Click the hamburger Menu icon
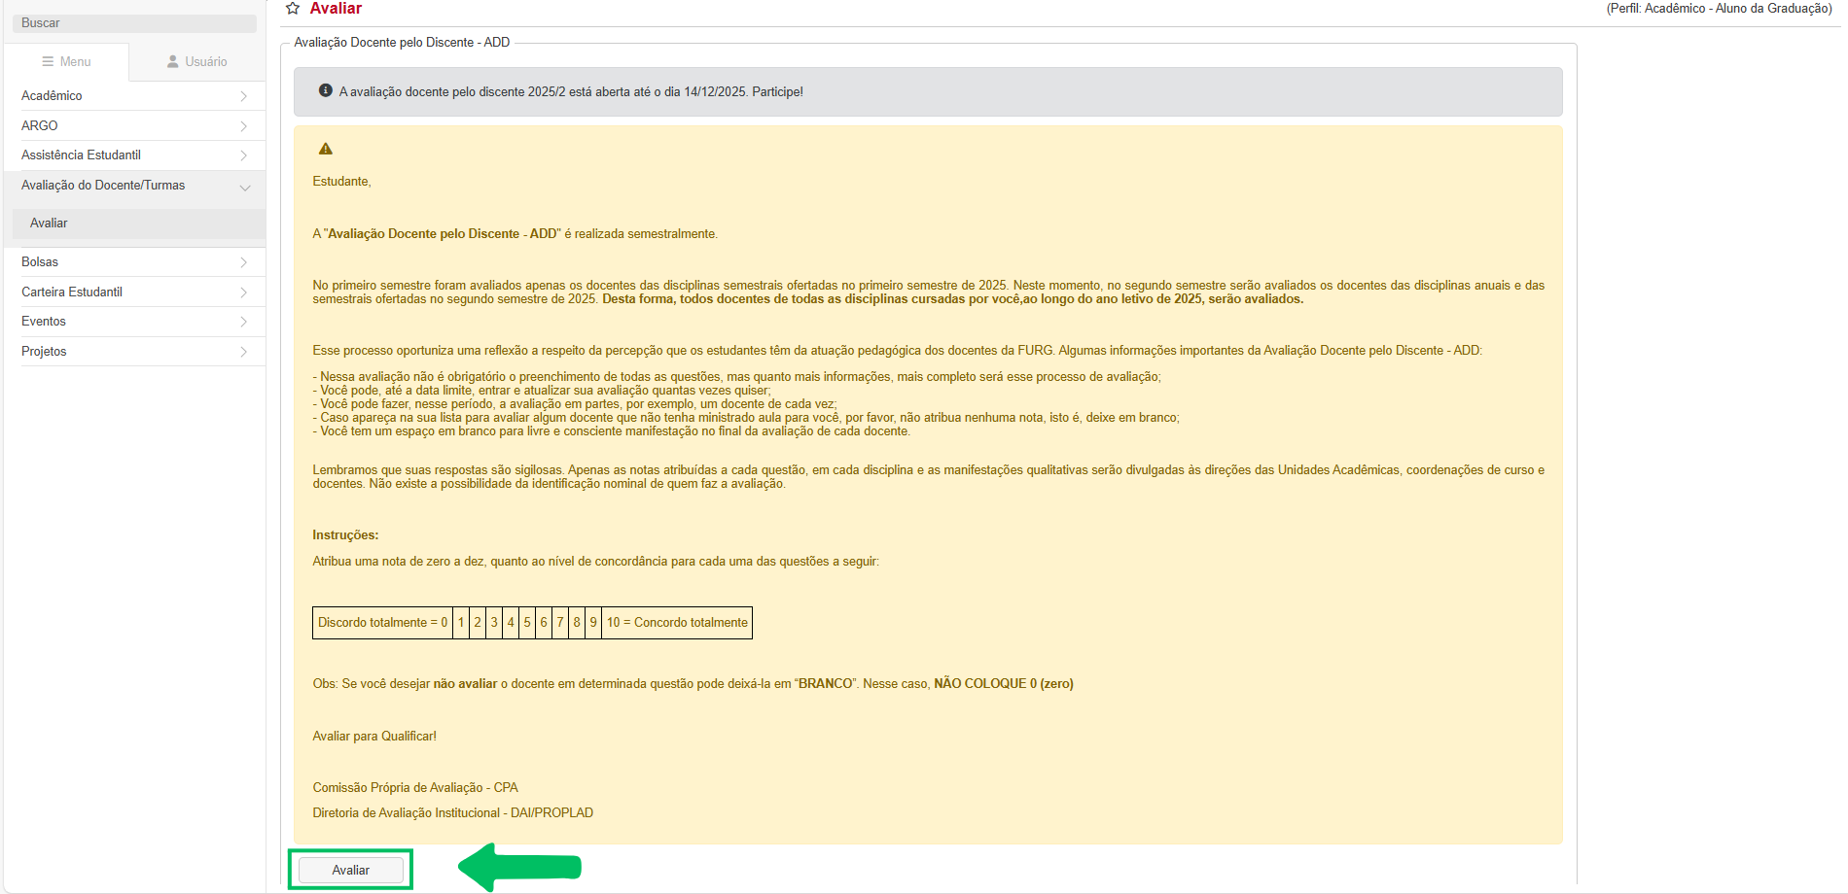This screenshot has height=894, width=1848. tap(48, 61)
